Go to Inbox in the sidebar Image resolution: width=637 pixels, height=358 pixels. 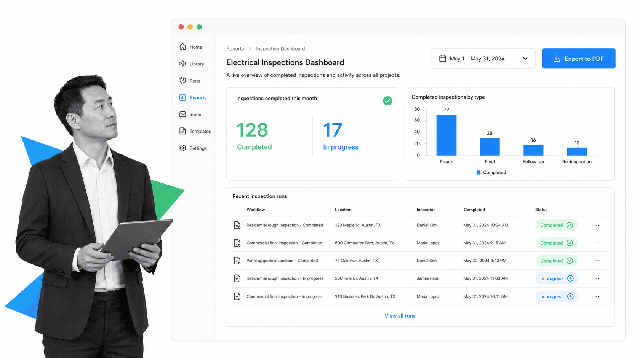[190, 114]
